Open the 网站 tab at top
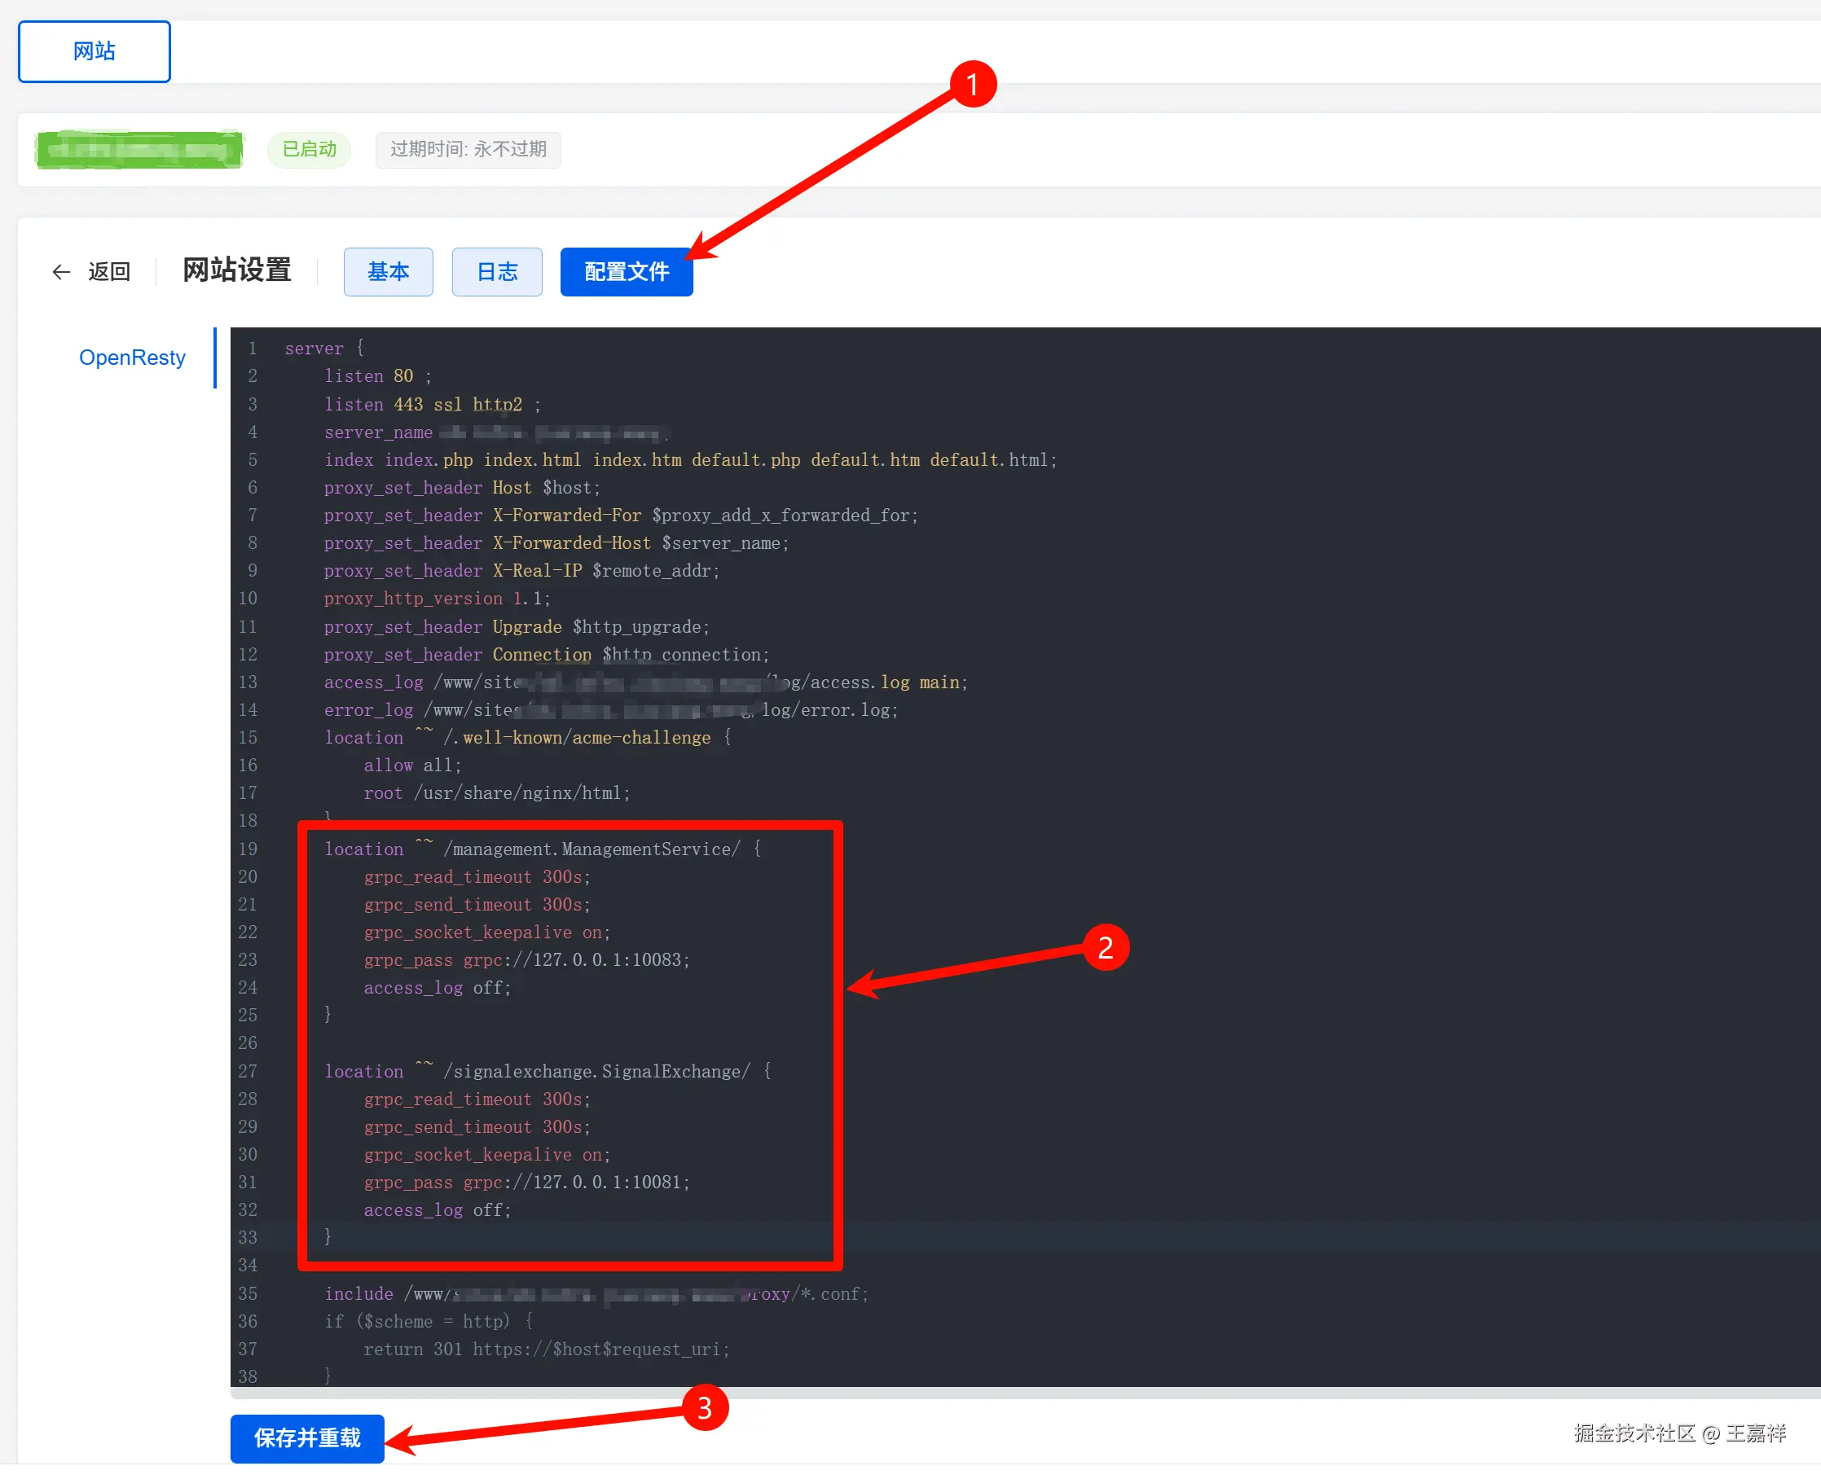The height and width of the screenshot is (1479, 1821). pyautogui.click(x=94, y=51)
